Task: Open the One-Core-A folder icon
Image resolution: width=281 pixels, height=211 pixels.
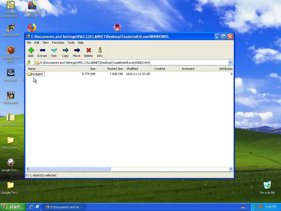Action: pos(11,140)
